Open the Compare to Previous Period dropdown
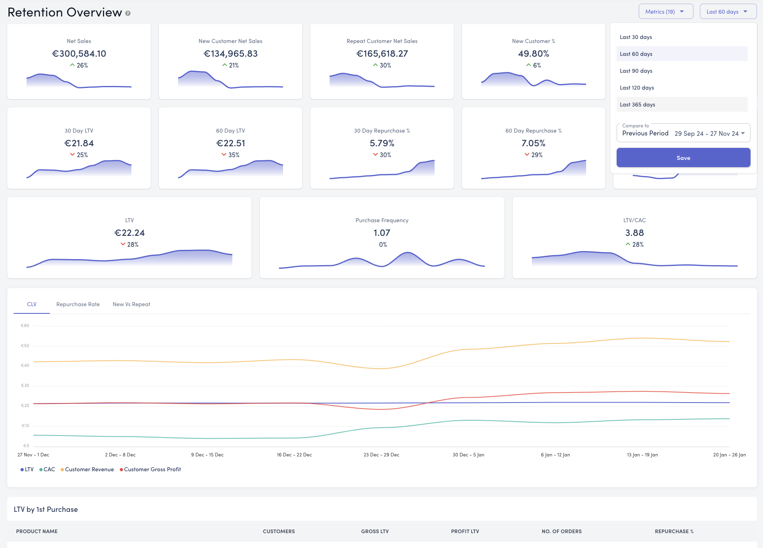 tap(683, 133)
